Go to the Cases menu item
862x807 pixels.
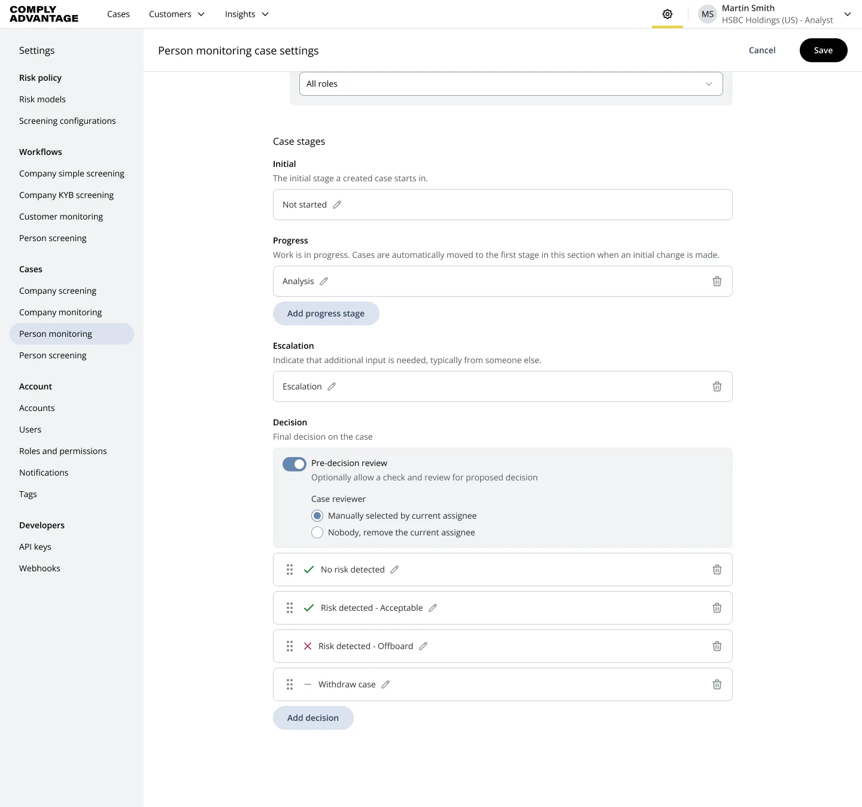(118, 14)
